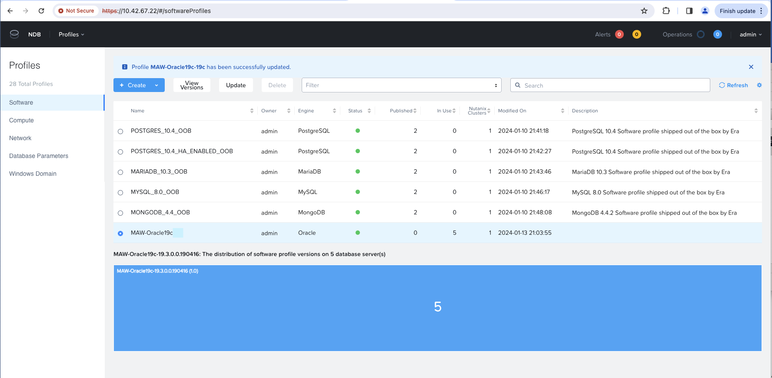Select the MONGODB_4.4_OOB radio button
Image resolution: width=772 pixels, height=378 pixels.
(120, 213)
